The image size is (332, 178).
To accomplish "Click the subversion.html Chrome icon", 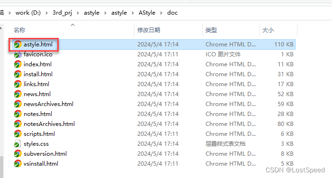I will [18, 154].
